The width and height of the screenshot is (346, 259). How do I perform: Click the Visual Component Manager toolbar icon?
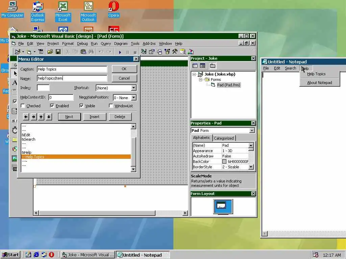191,52
